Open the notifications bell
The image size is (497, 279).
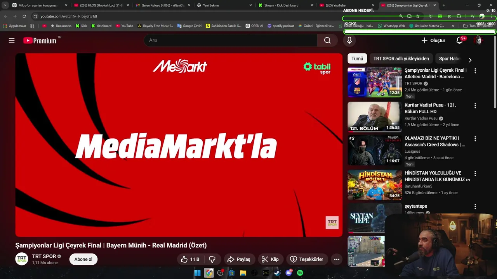click(x=459, y=40)
